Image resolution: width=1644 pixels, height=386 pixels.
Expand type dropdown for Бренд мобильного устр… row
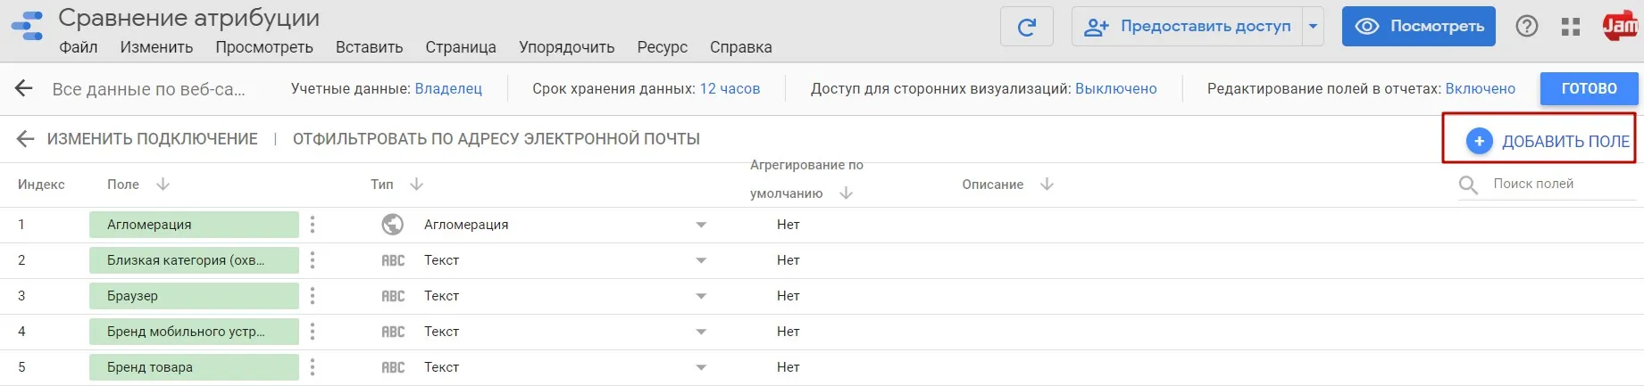point(701,332)
